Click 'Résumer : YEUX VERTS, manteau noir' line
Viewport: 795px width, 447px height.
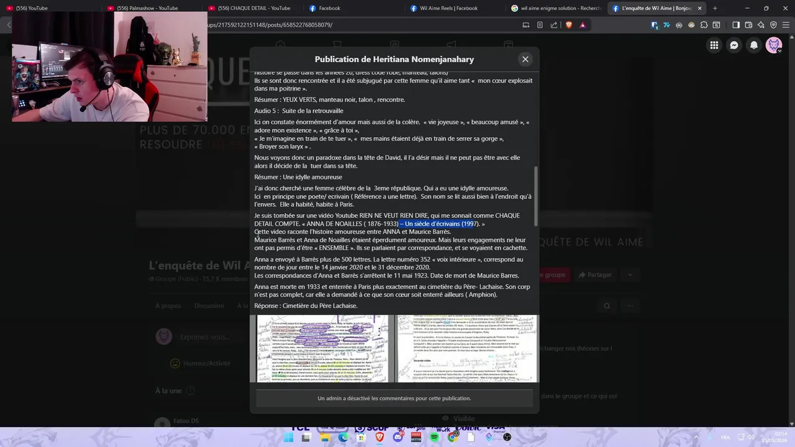329,99
